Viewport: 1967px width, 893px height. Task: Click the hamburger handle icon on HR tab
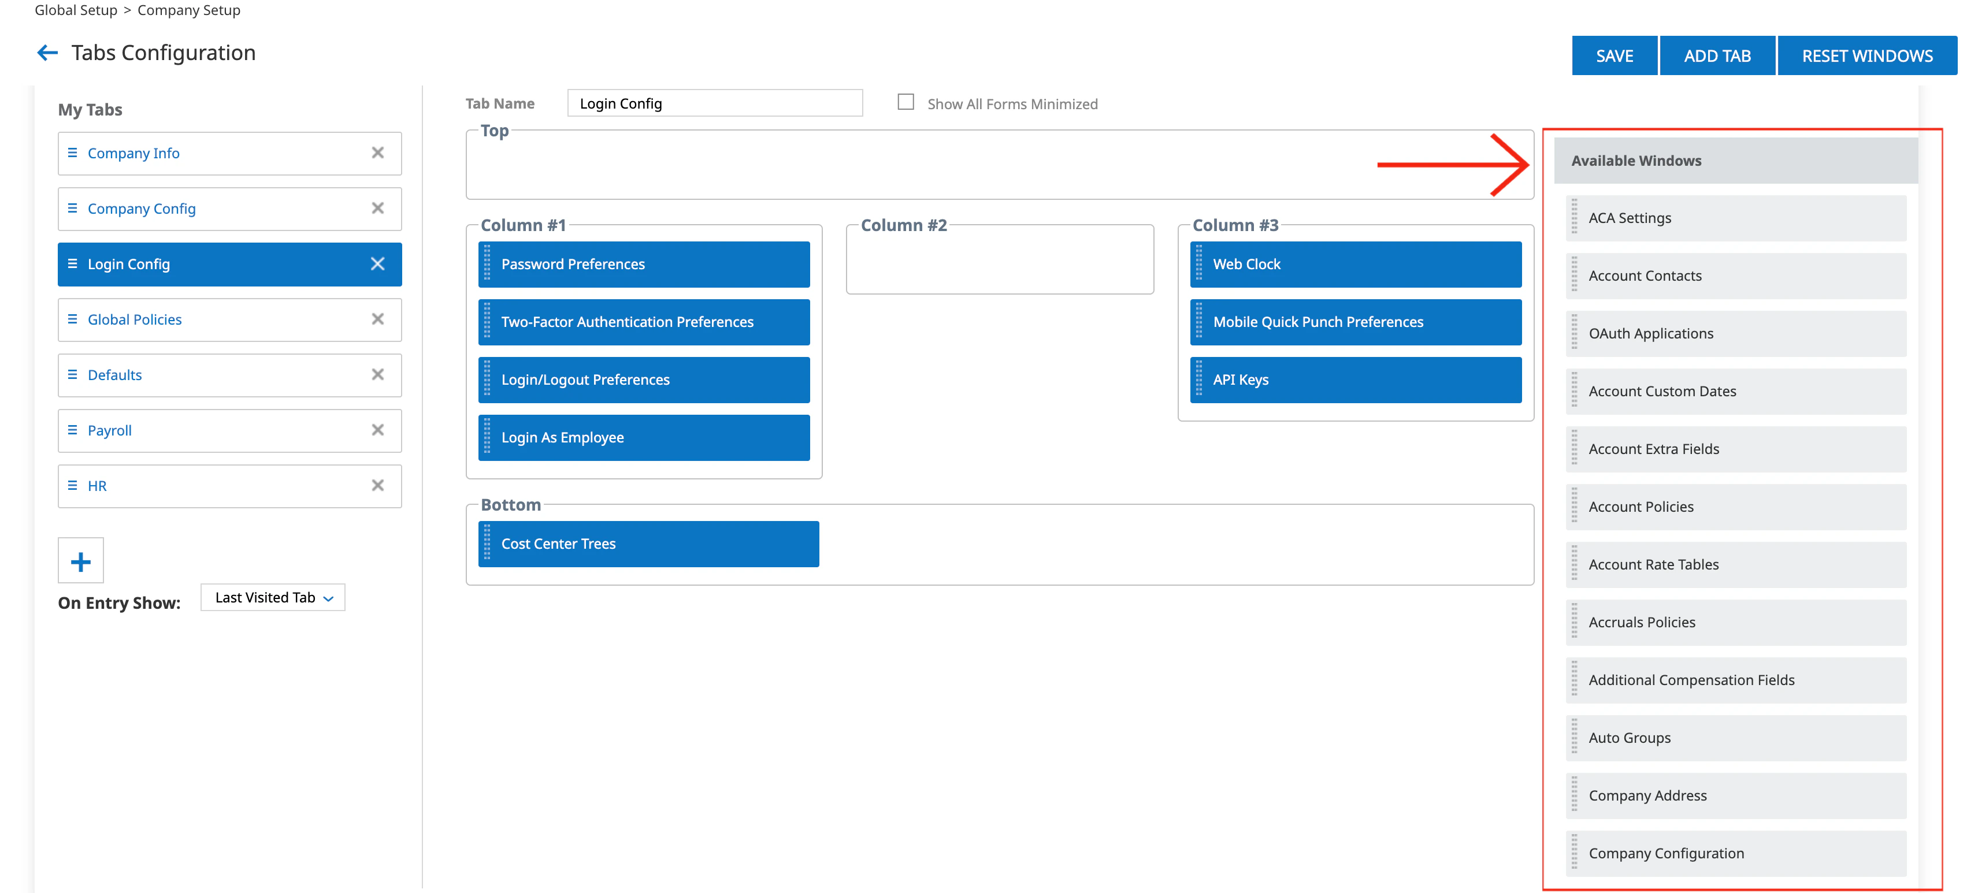pyautogui.click(x=73, y=485)
